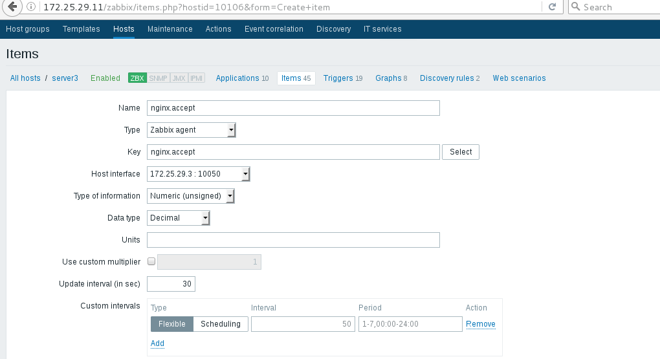Click the custom Interval field showing 50
This screenshot has width=660, height=359.
pos(303,323)
